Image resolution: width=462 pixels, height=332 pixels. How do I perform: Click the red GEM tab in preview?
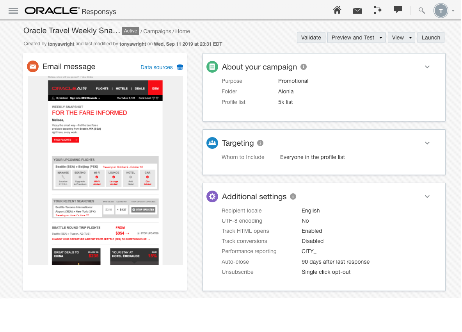(155, 88)
